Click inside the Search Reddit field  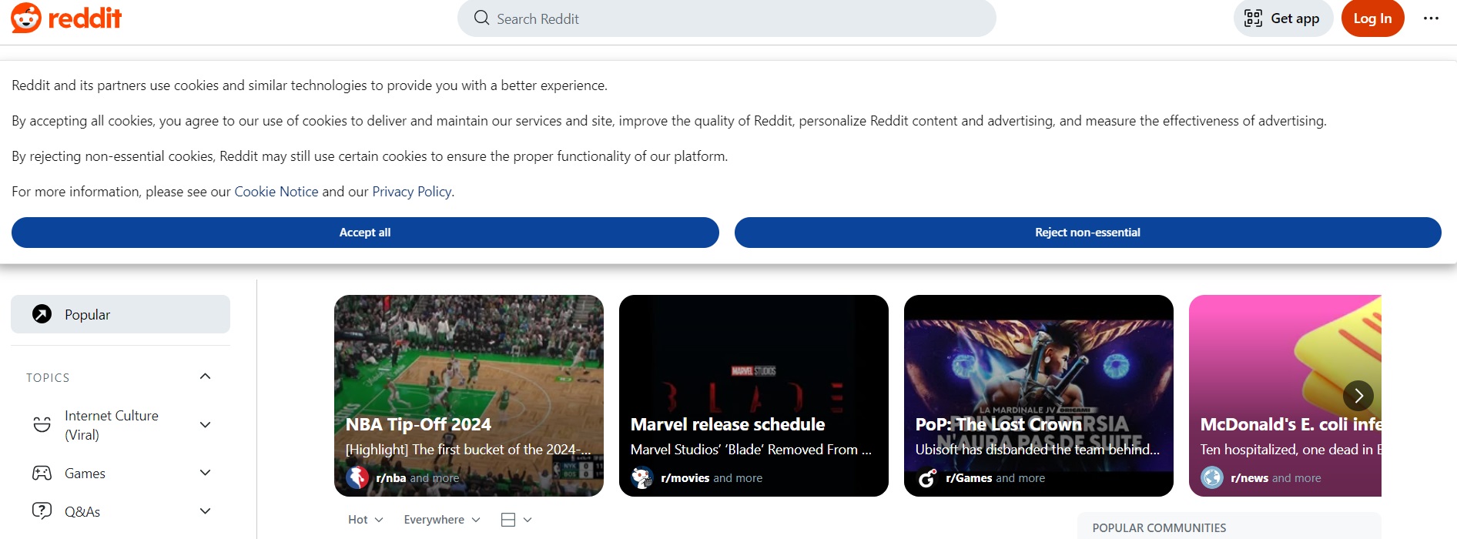[x=693, y=18]
